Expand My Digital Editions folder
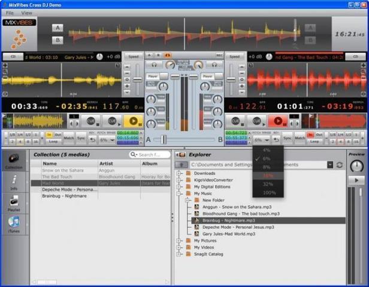The image size is (369, 287). point(179,187)
